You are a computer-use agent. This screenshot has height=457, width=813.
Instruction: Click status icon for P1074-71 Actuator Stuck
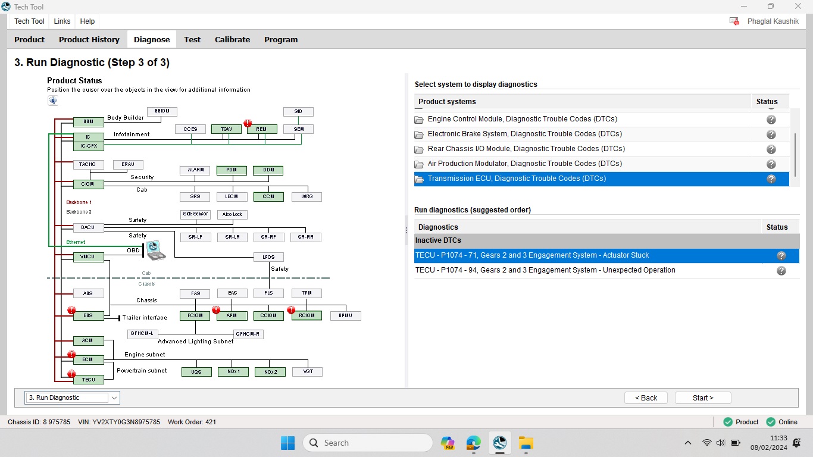point(781,256)
